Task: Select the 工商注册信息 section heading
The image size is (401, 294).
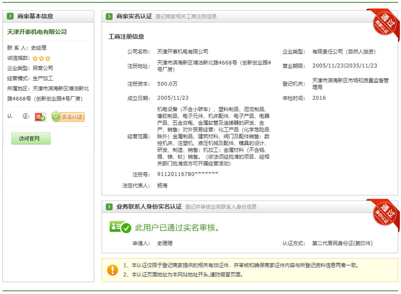Action: pyautogui.click(x=126, y=37)
